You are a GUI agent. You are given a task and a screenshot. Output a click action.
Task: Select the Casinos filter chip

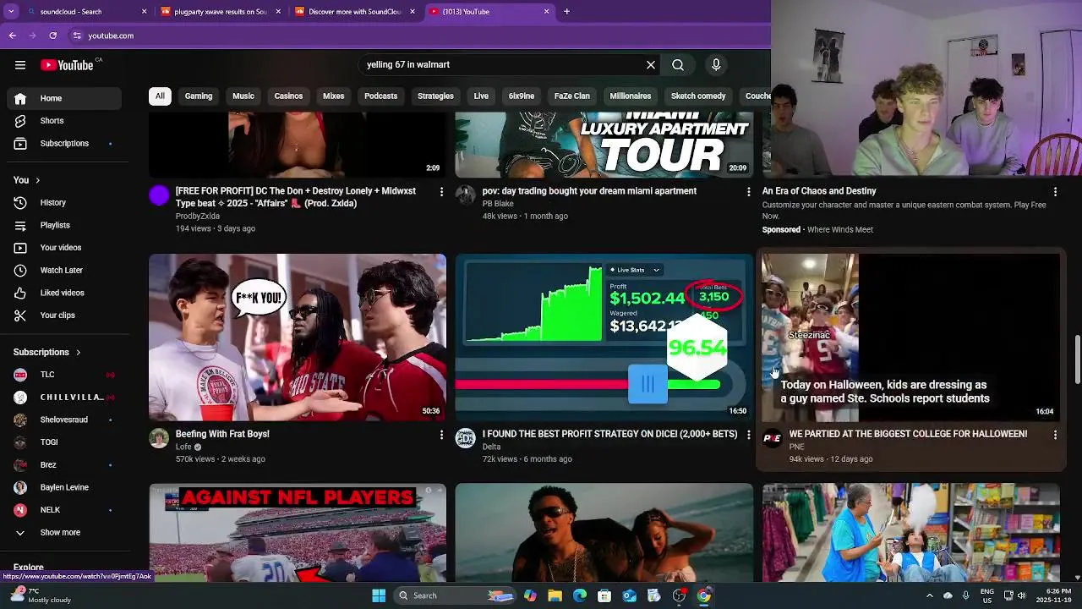tap(288, 96)
